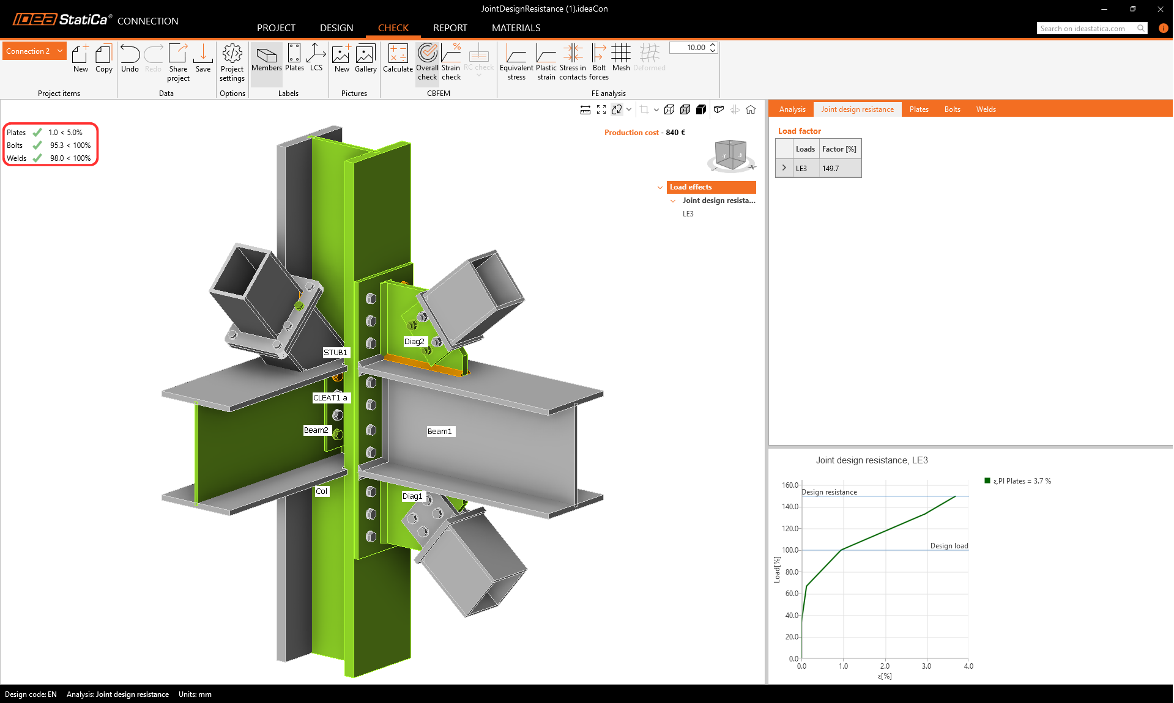Open the crop tool dropdown arrow
The width and height of the screenshot is (1174, 703).
click(656, 109)
